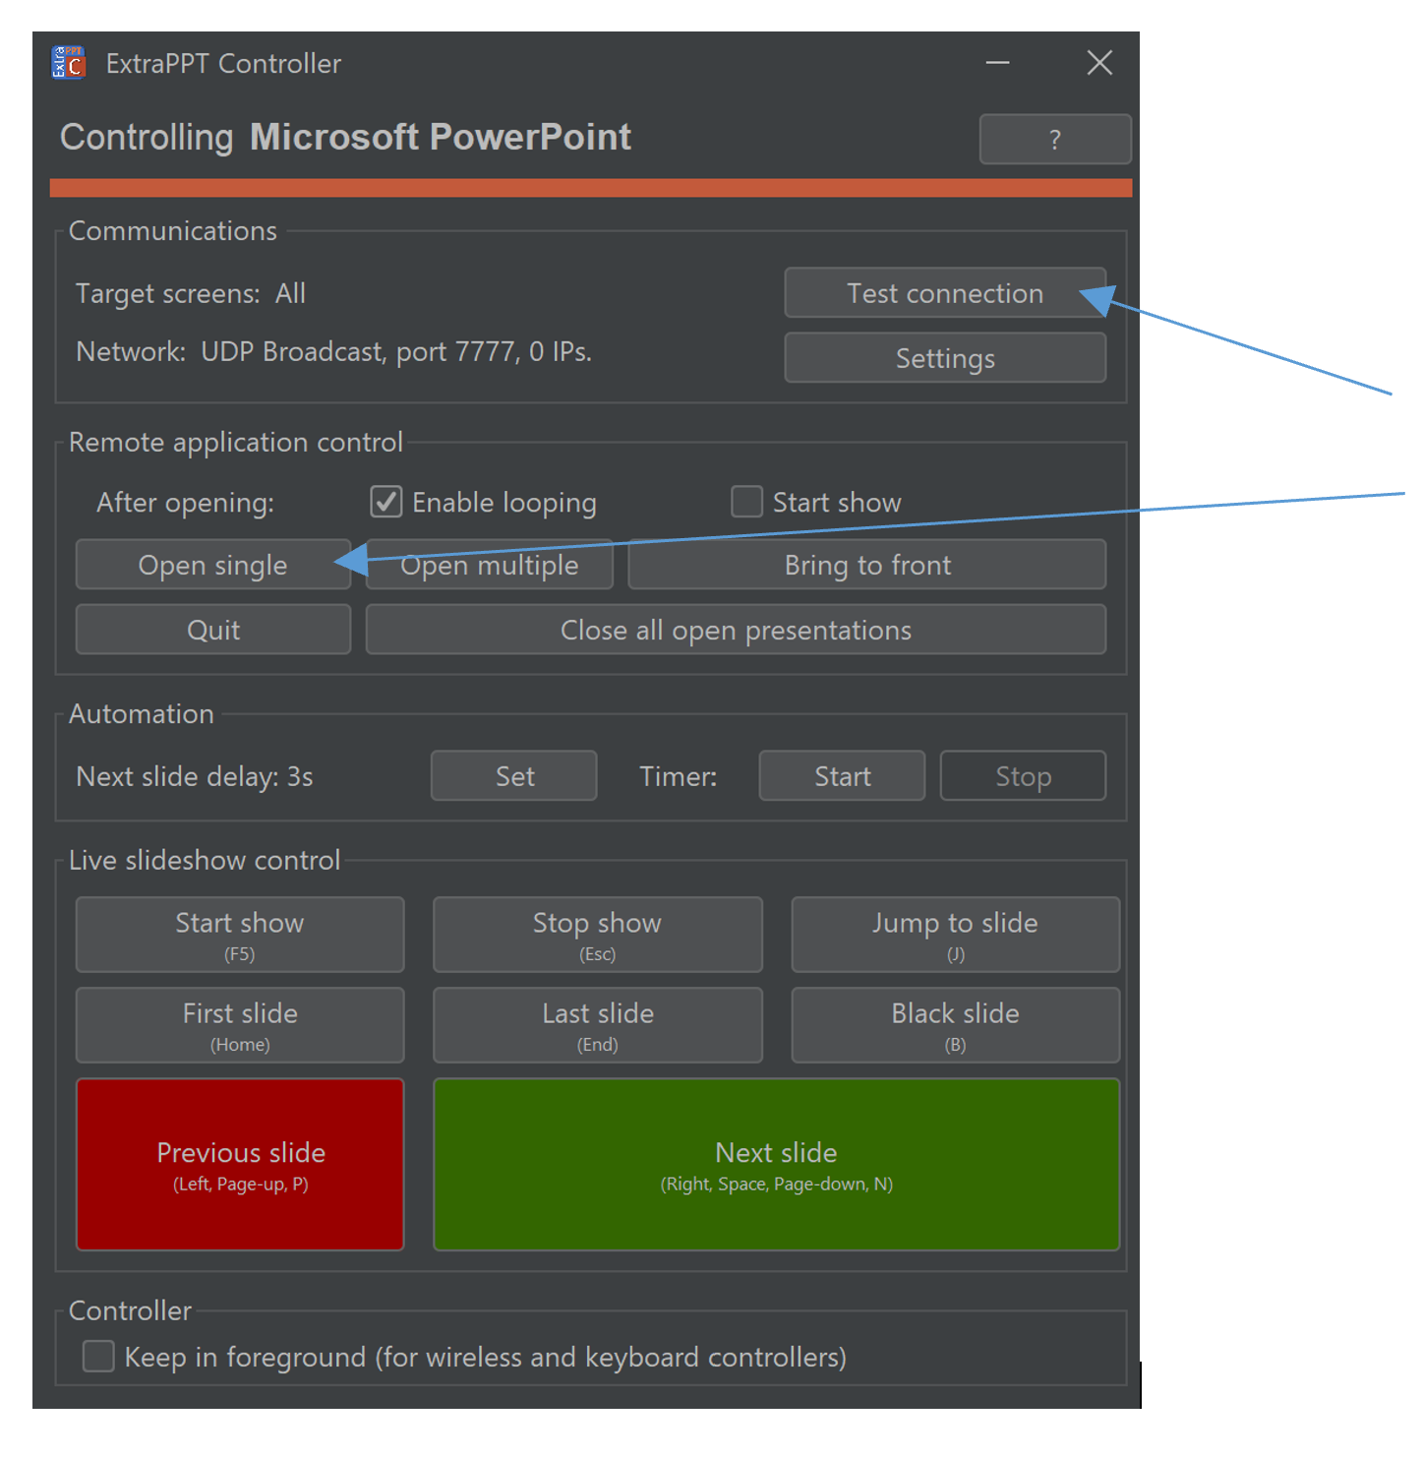Screen dimensions: 1422x1458
Task: Click the red Previous slide button
Action: [x=240, y=1165]
